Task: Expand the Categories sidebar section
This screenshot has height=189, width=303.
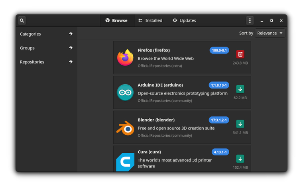Action: (46, 34)
